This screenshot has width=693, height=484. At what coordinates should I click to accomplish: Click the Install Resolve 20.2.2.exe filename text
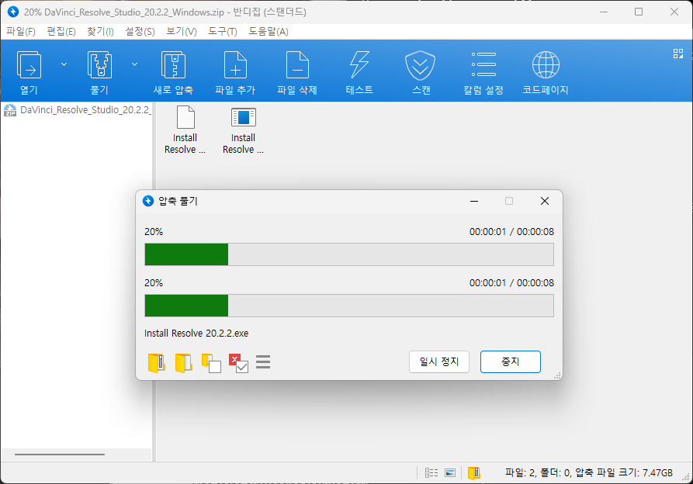196,334
